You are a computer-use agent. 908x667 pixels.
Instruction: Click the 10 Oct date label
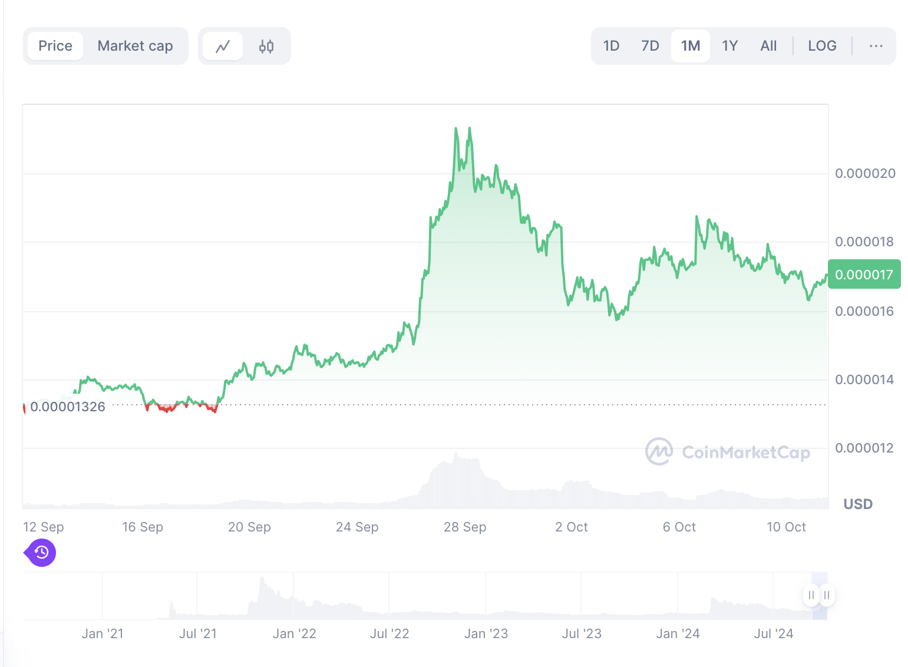[786, 527]
